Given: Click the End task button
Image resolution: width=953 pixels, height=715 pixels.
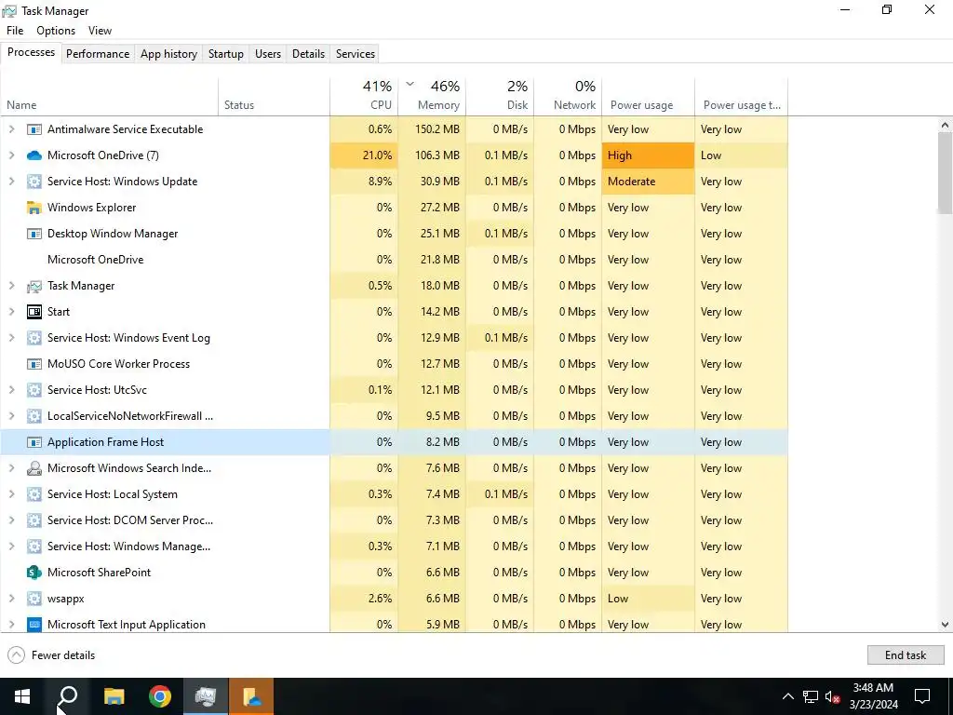Looking at the screenshot, I should click(905, 655).
